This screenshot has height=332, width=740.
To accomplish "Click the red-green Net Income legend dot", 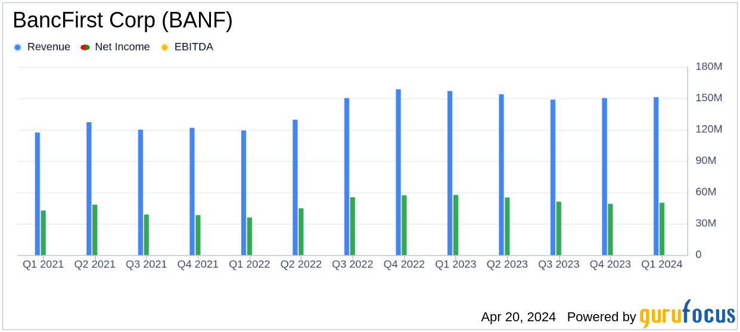I will (x=85, y=47).
